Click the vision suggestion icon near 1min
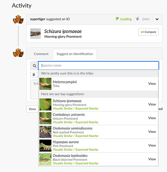The image size is (167, 172). (137, 19)
